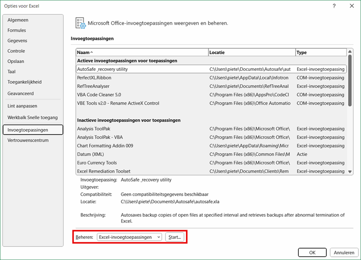
Task: Select the Taal category
Action: (x=33, y=72)
